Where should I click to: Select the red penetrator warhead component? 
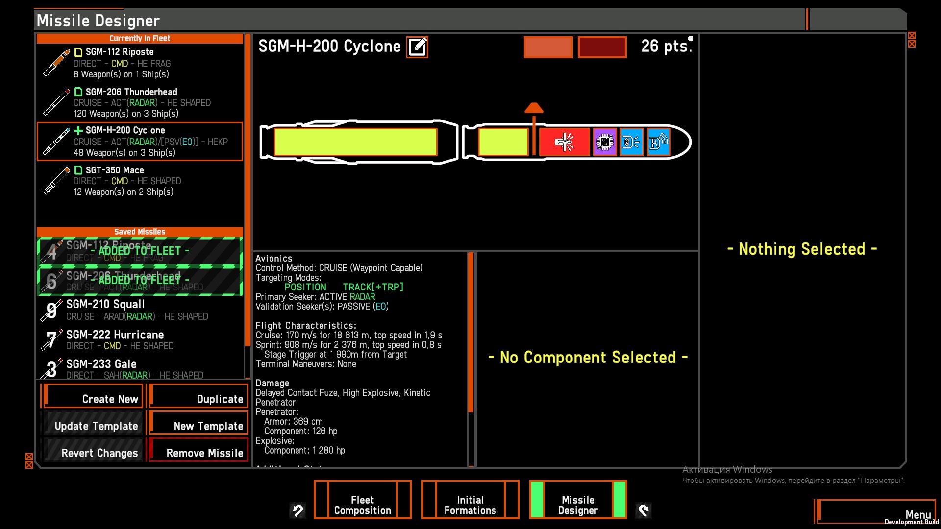564,142
